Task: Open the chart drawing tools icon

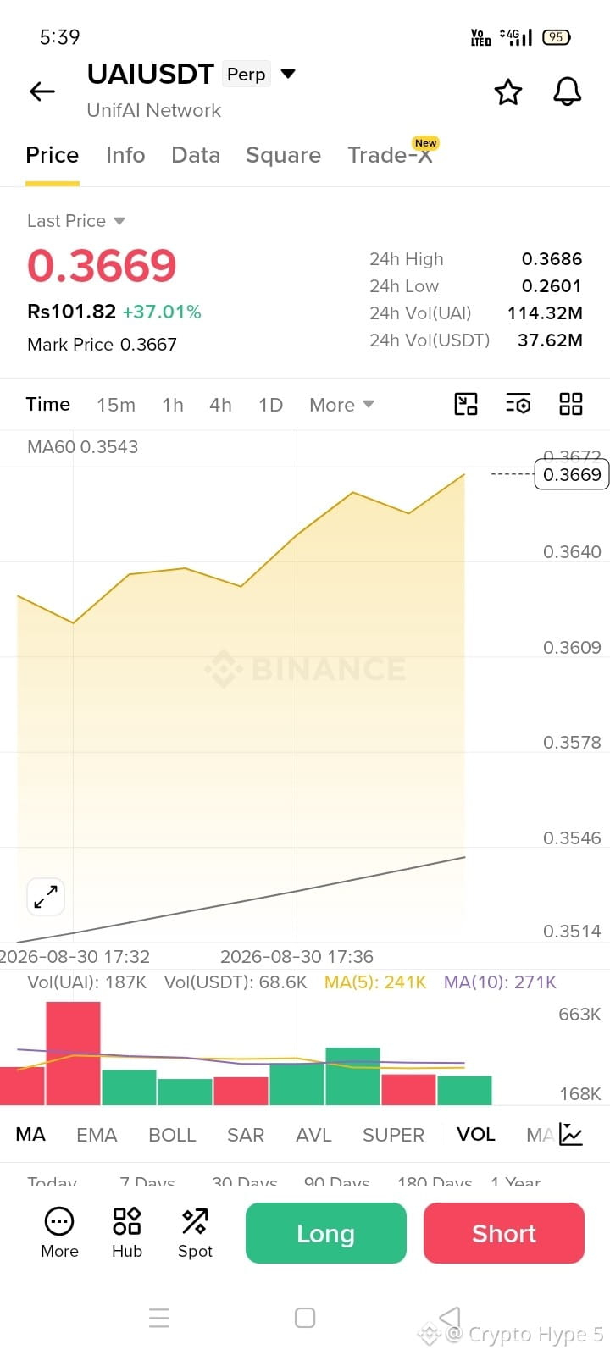Action: point(466,404)
